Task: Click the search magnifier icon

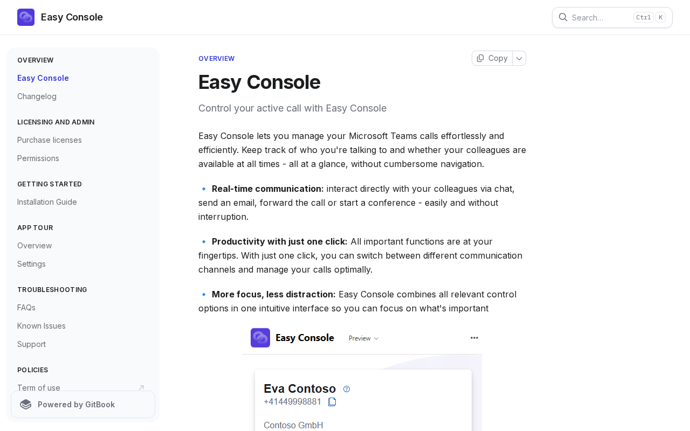Action: pos(563,17)
